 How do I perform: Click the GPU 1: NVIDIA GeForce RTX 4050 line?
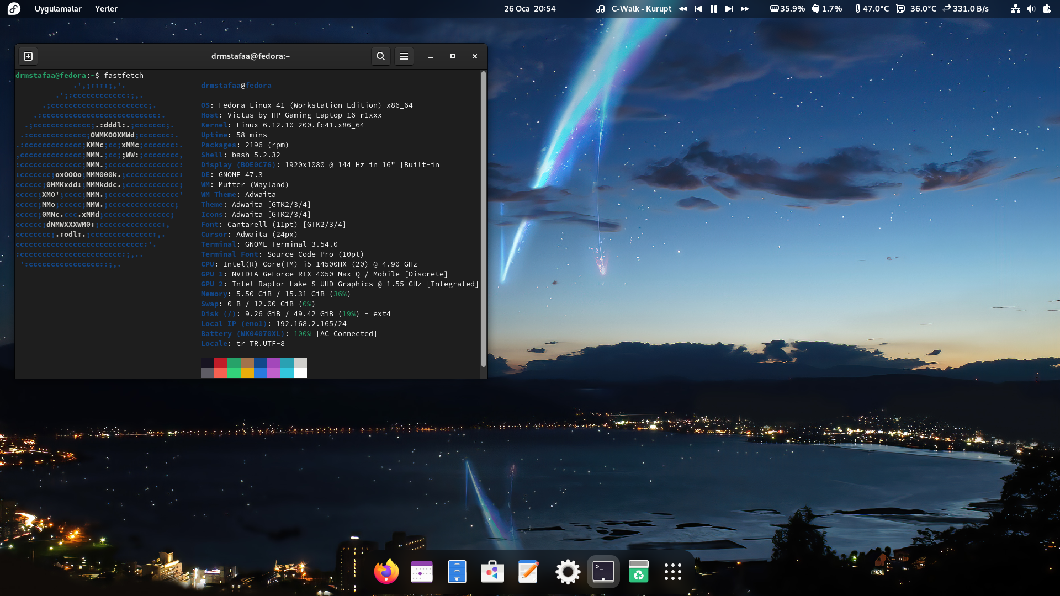coord(325,274)
